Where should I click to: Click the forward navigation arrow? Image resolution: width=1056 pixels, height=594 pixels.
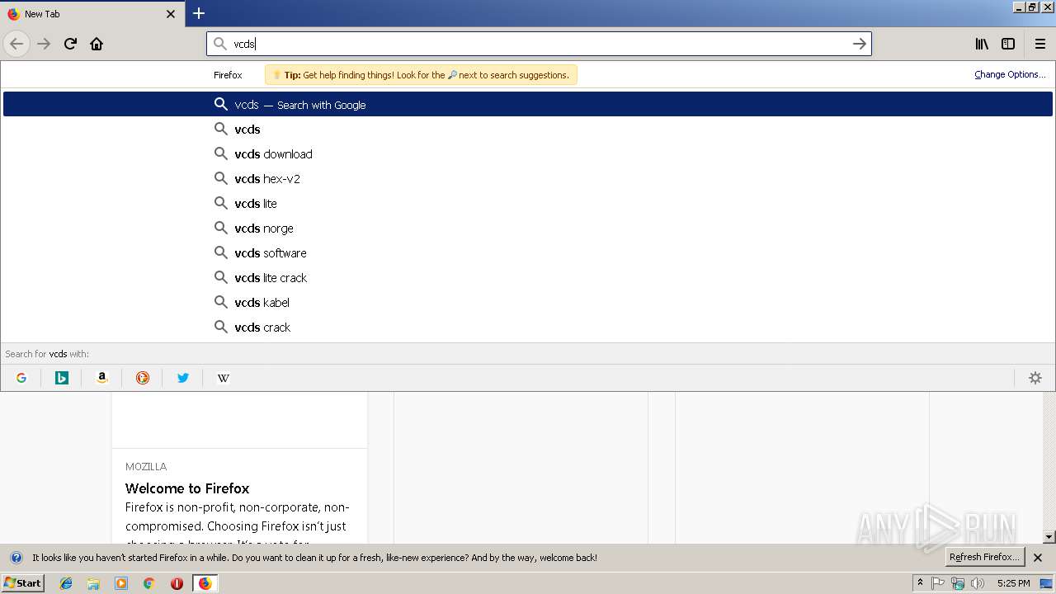pyautogui.click(x=44, y=44)
